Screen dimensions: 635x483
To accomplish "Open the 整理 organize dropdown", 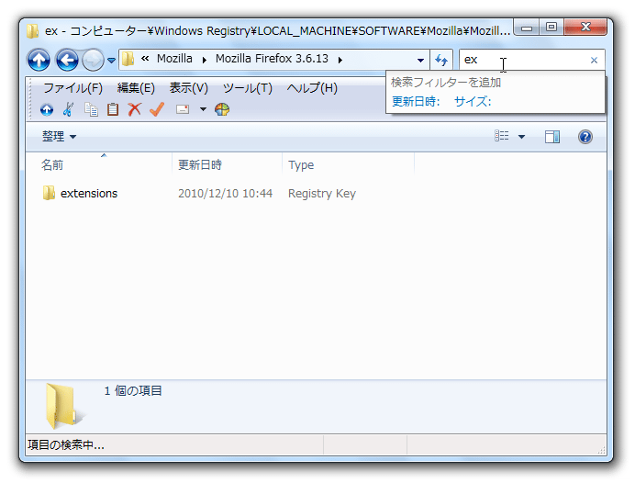I will click(59, 137).
